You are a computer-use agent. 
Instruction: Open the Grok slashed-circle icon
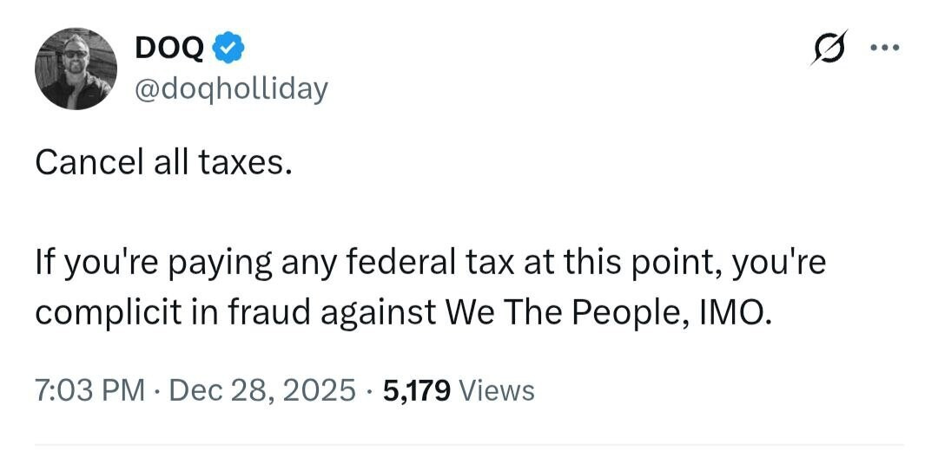click(829, 50)
